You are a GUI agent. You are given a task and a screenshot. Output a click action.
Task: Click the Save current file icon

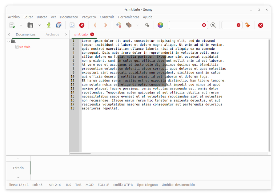[x=49, y=25]
